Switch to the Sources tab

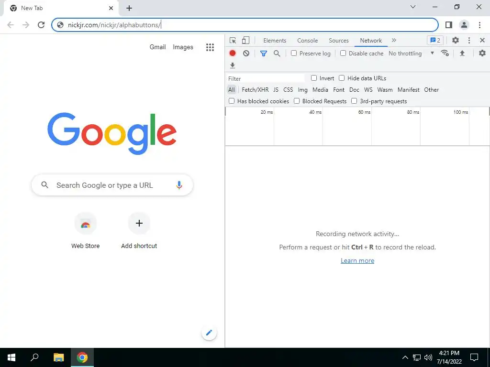point(338,41)
